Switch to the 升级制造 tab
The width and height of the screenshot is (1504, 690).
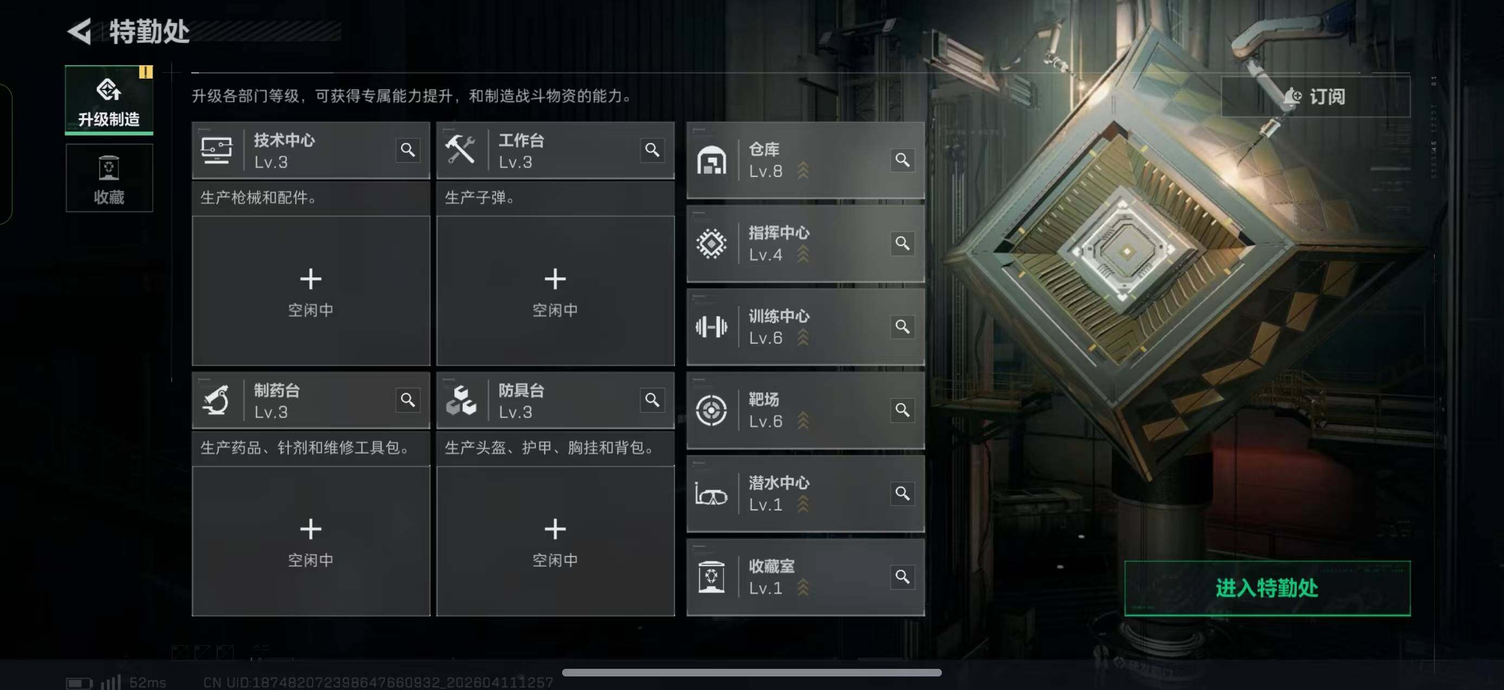(109, 100)
